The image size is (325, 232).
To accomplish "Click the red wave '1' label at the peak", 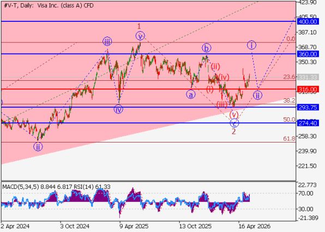I will click(x=139, y=26).
